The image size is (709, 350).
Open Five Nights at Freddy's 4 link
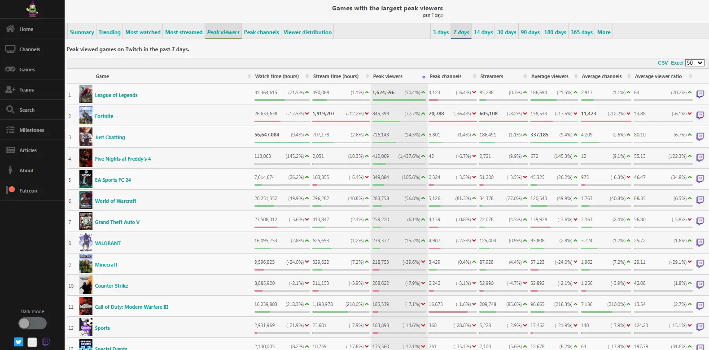point(123,159)
